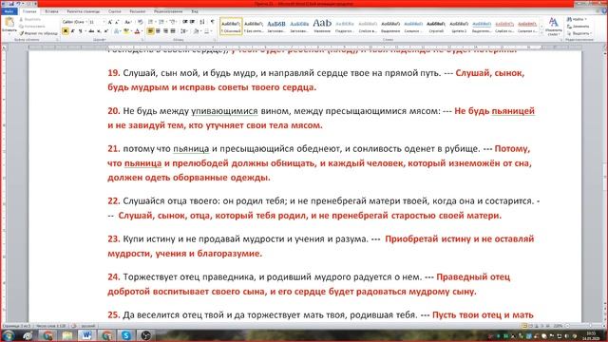The height and width of the screenshot is (342, 608).
Task: Click the Windows Explorer folder taskbar icon
Action: click(67, 335)
